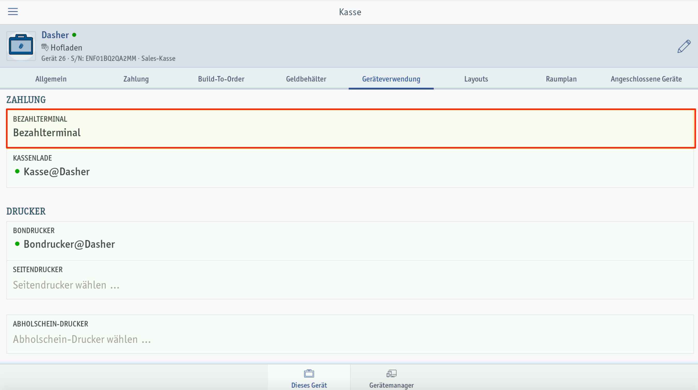Click the green status dot beside Dasher
The width and height of the screenshot is (698, 390).
pos(74,35)
